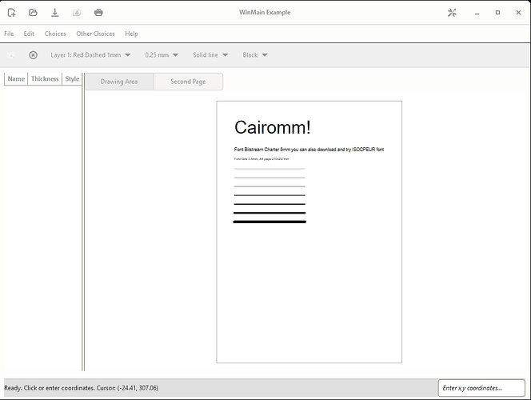Click the greyed-out save-as icon
The width and height of the screenshot is (531, 400).
[x=77, y=13]
